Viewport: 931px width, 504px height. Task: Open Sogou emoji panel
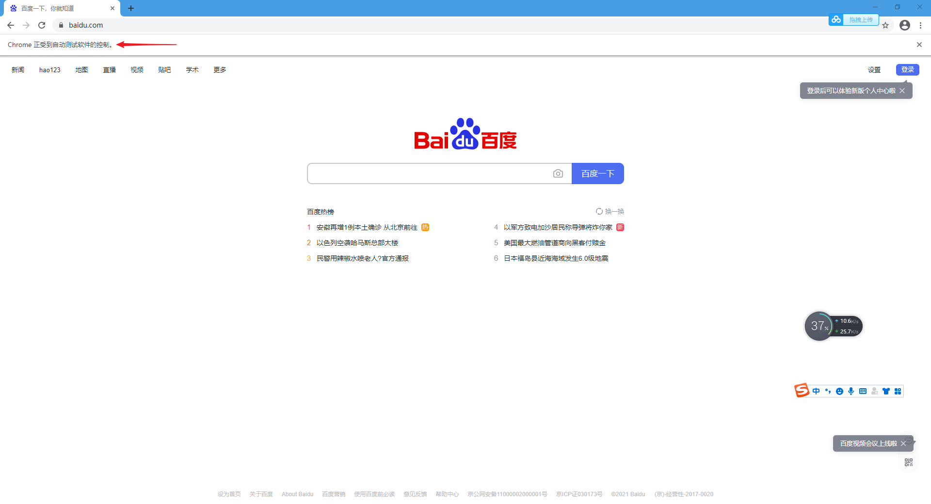[x=840, y=391]
